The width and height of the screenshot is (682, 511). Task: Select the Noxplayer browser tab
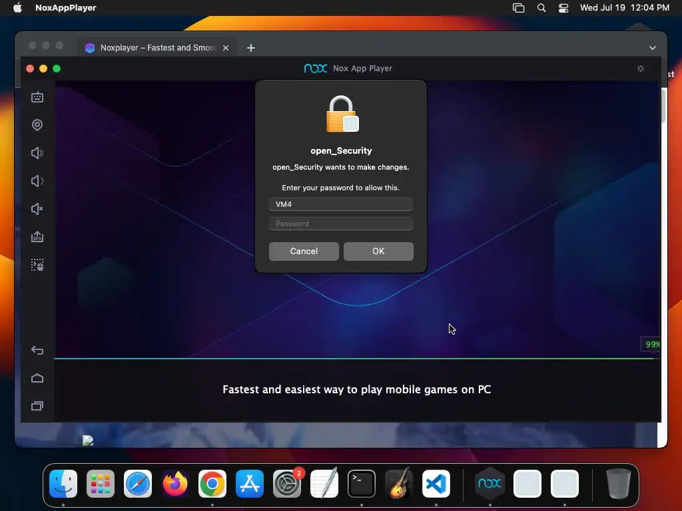point(157,48)
